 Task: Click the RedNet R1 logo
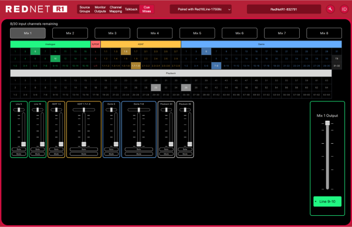pos(36,9)
